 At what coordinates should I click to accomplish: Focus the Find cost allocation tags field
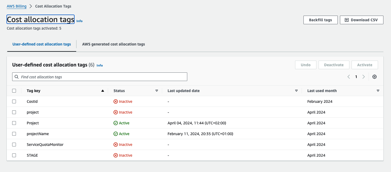click(x=100, y=77)
